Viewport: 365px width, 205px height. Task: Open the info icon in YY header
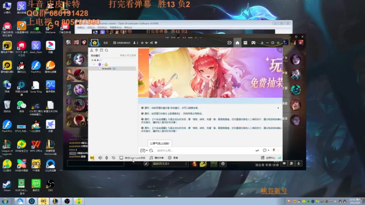[x=156, y=43]
